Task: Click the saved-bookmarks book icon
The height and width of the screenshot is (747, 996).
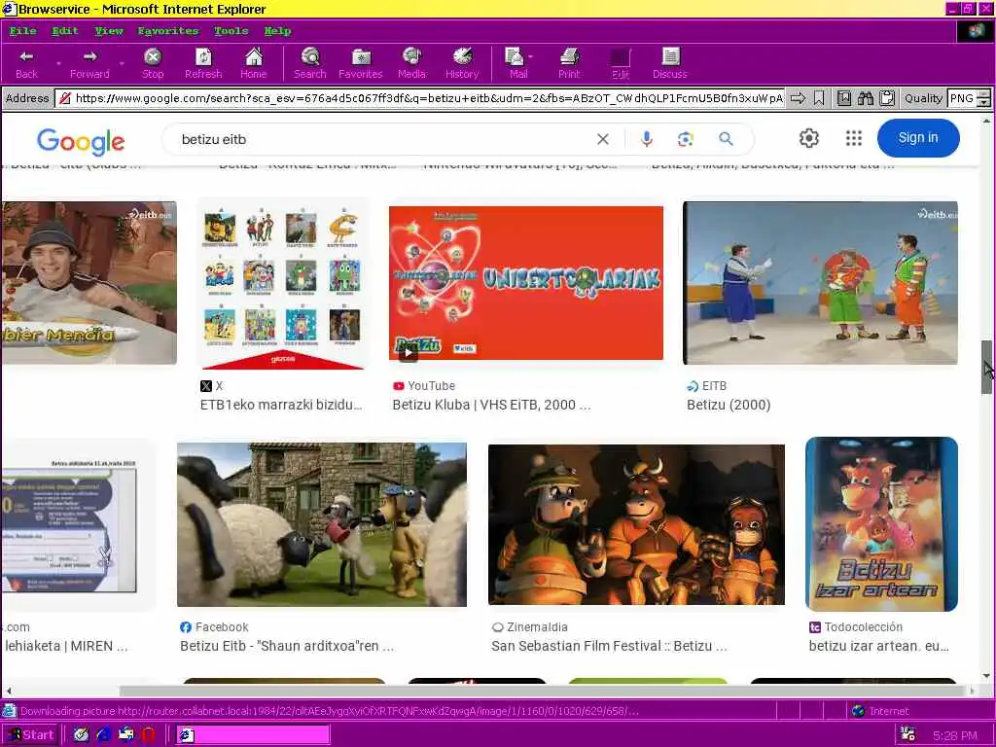Action: pos(843,98)
